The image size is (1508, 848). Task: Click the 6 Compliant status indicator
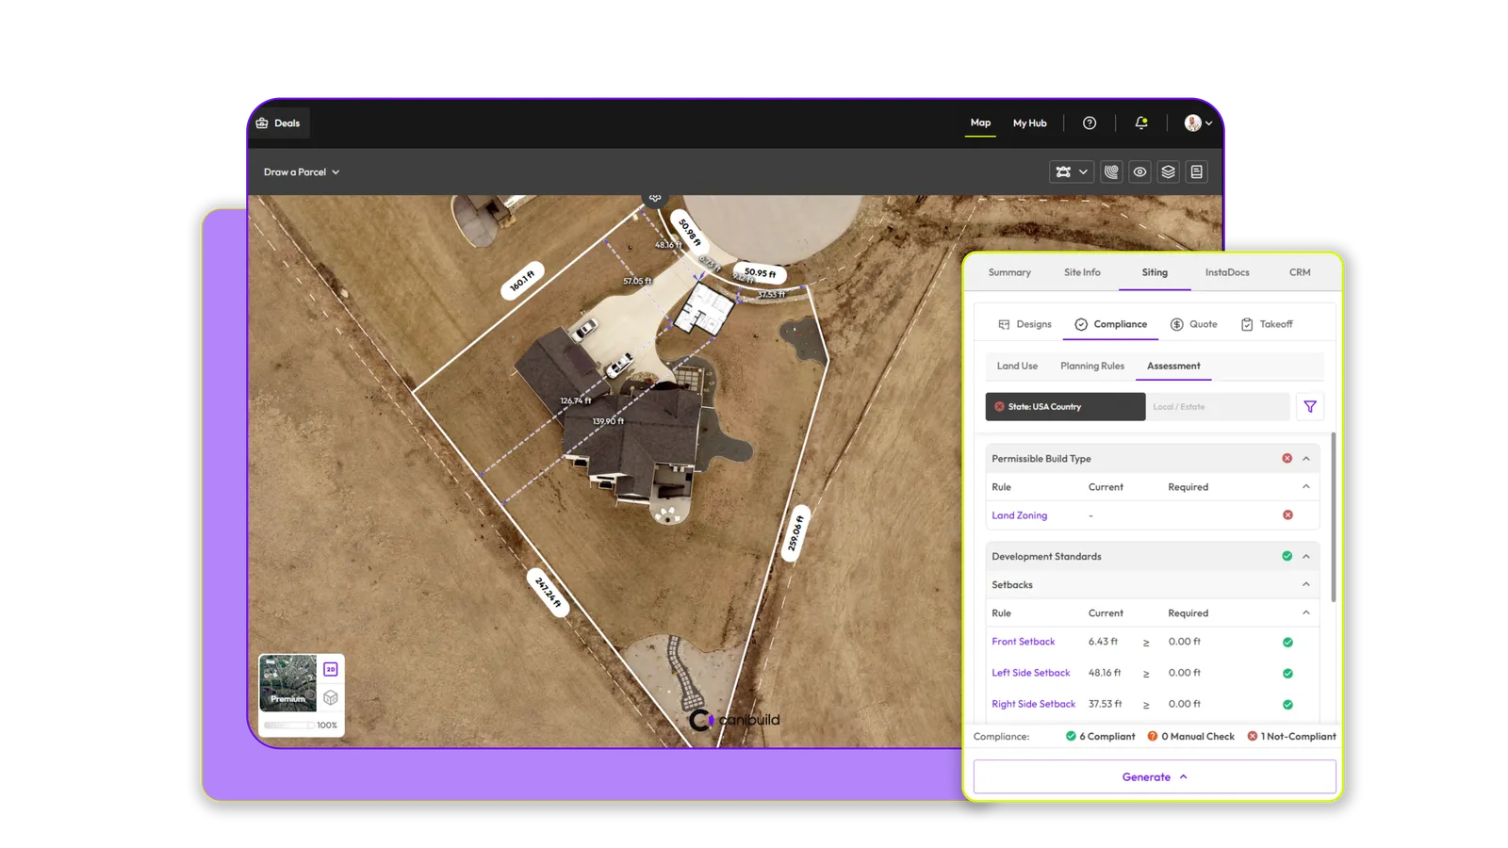pyautogui.click(x=1100, y=737)
